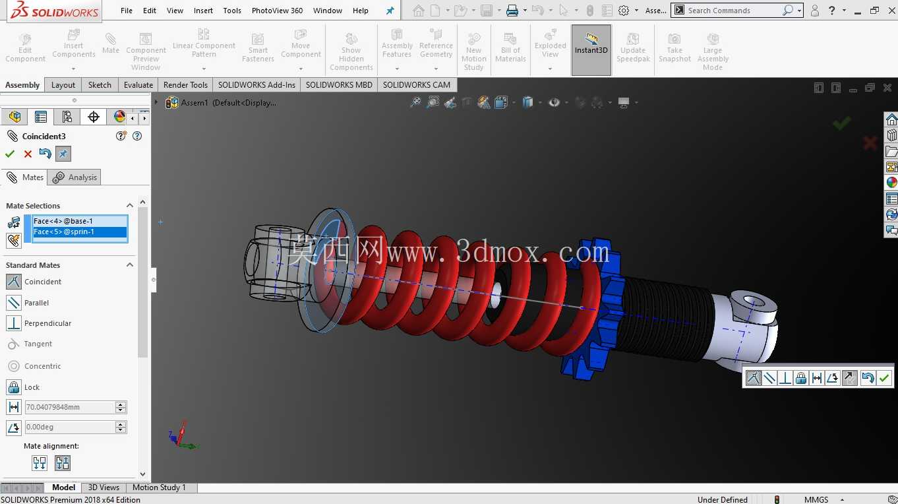Set mate alignment to Aligned
Viewport: 898px width, 504px height.
click(x=40, y=463)
